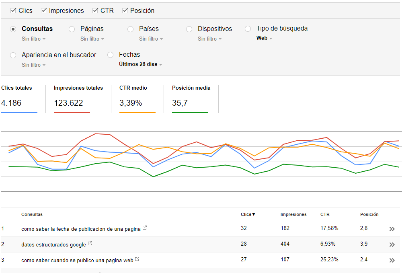This screenshot has height=273, width=402.
Task: Select the Páginas radio button
Action: (72, 29)
